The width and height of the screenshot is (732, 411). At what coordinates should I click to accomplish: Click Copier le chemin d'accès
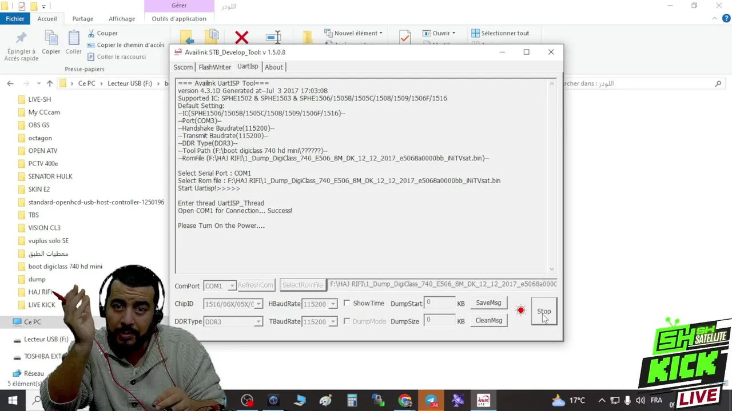126,45
